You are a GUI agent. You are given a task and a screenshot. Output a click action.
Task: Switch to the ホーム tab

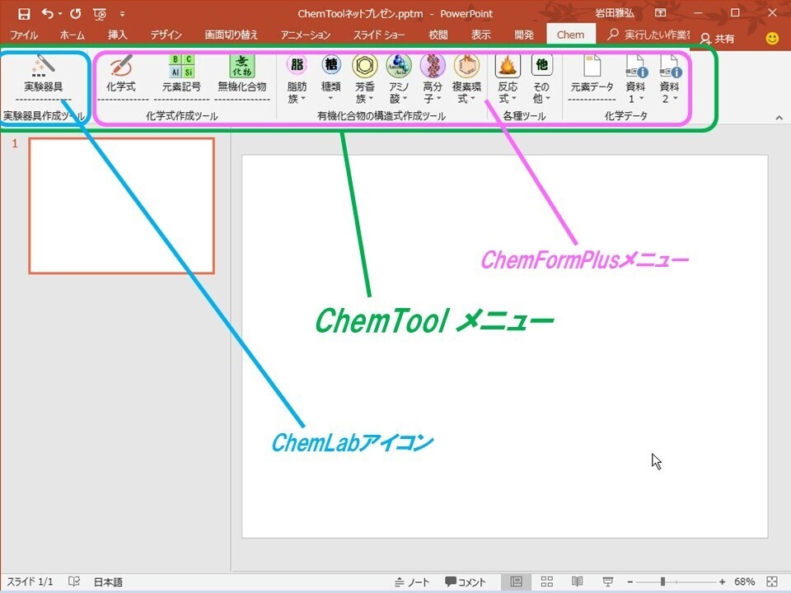73,35
